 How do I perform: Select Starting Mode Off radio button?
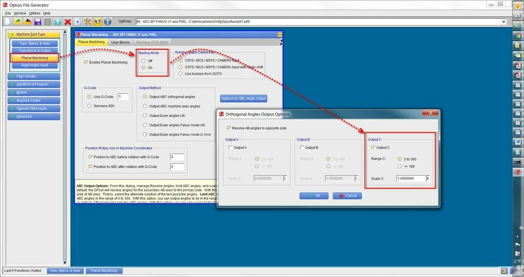coord(143,61)
